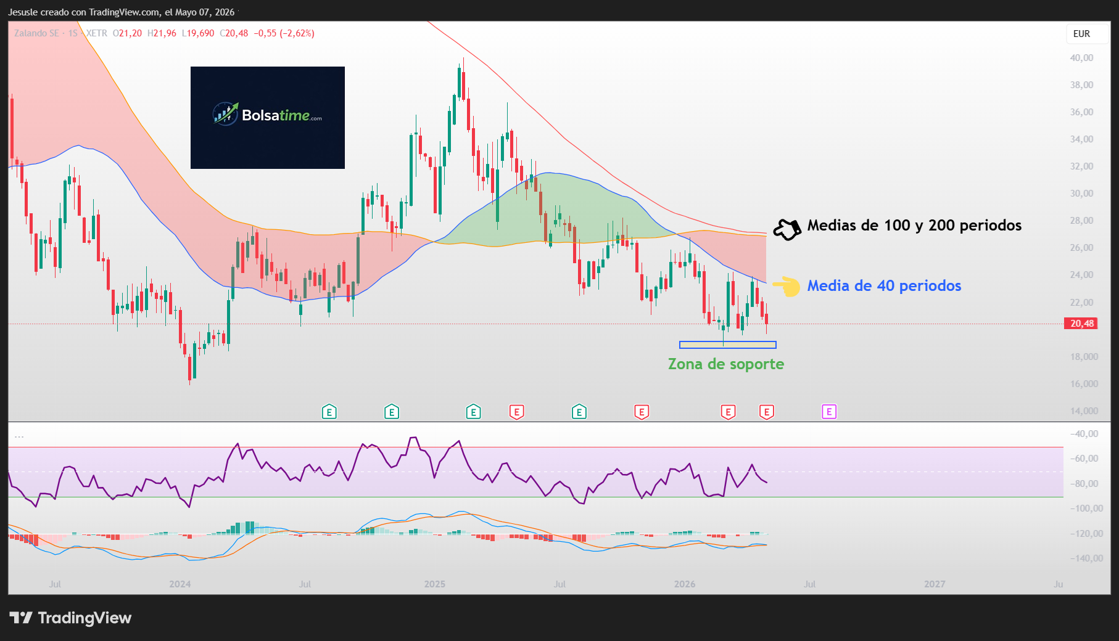Select the Zalando SE symbol title
This screenshot has height=641, width=1119.
click(37, 33)
